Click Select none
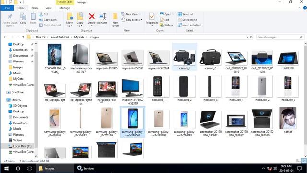Image resolution: width=307 pixels, height=173 pixels. coord(188,20)
